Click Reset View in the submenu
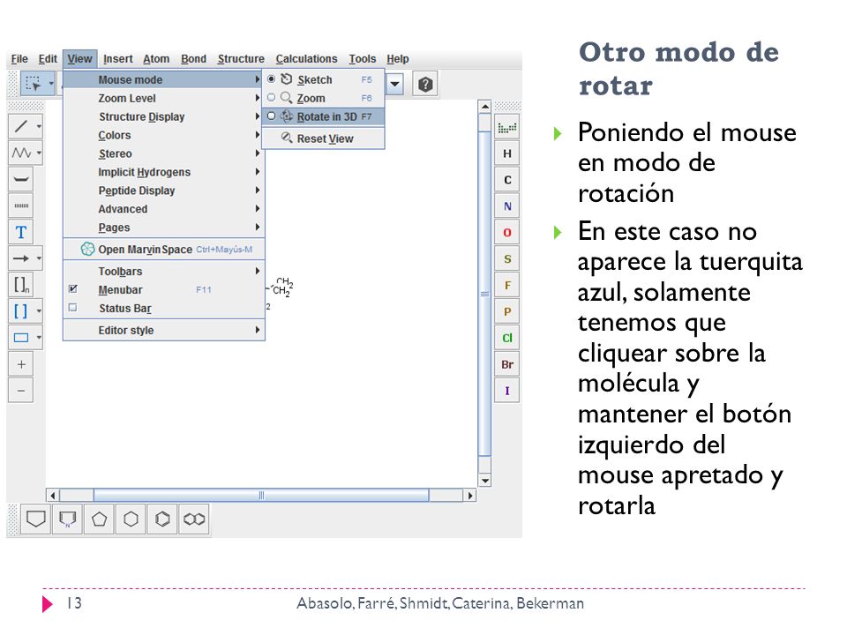 click(x=323, y=138)
